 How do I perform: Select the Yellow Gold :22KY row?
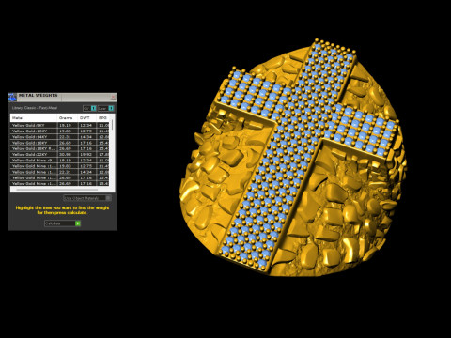(x=60, y=154)
